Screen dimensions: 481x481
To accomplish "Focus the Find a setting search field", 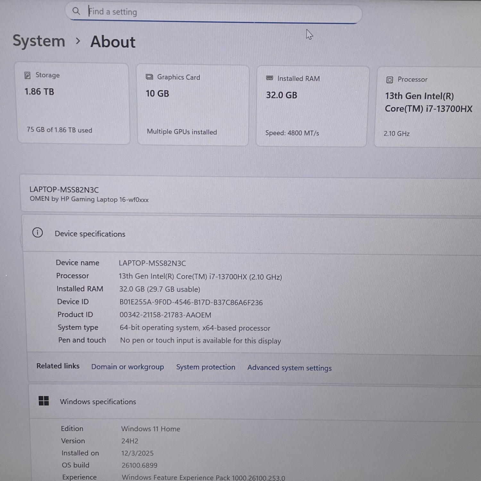I will click(x=218, y=12).
